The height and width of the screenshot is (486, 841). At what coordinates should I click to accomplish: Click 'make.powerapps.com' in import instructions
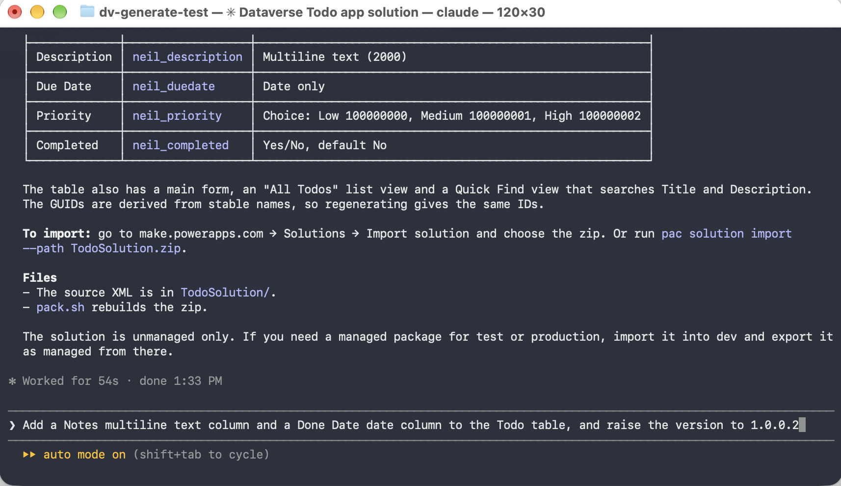pos(201,234)
